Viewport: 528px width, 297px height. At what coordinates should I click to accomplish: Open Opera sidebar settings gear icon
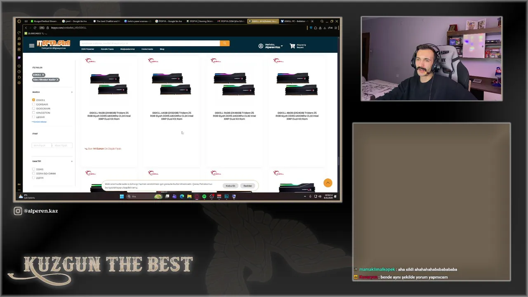(x=19, y=82)
